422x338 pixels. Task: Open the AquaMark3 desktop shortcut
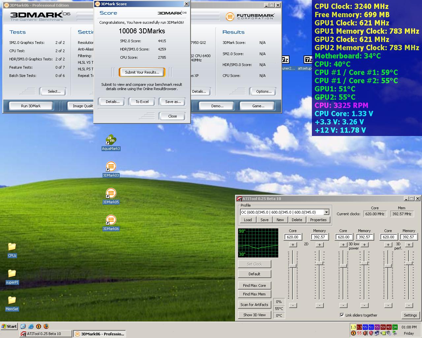[x=111, y=140]
